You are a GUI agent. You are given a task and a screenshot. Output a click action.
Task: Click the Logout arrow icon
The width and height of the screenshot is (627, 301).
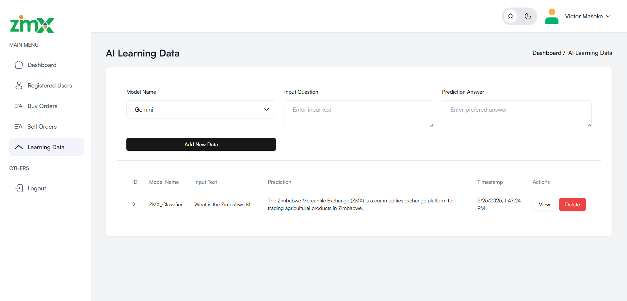coord(19,188)
